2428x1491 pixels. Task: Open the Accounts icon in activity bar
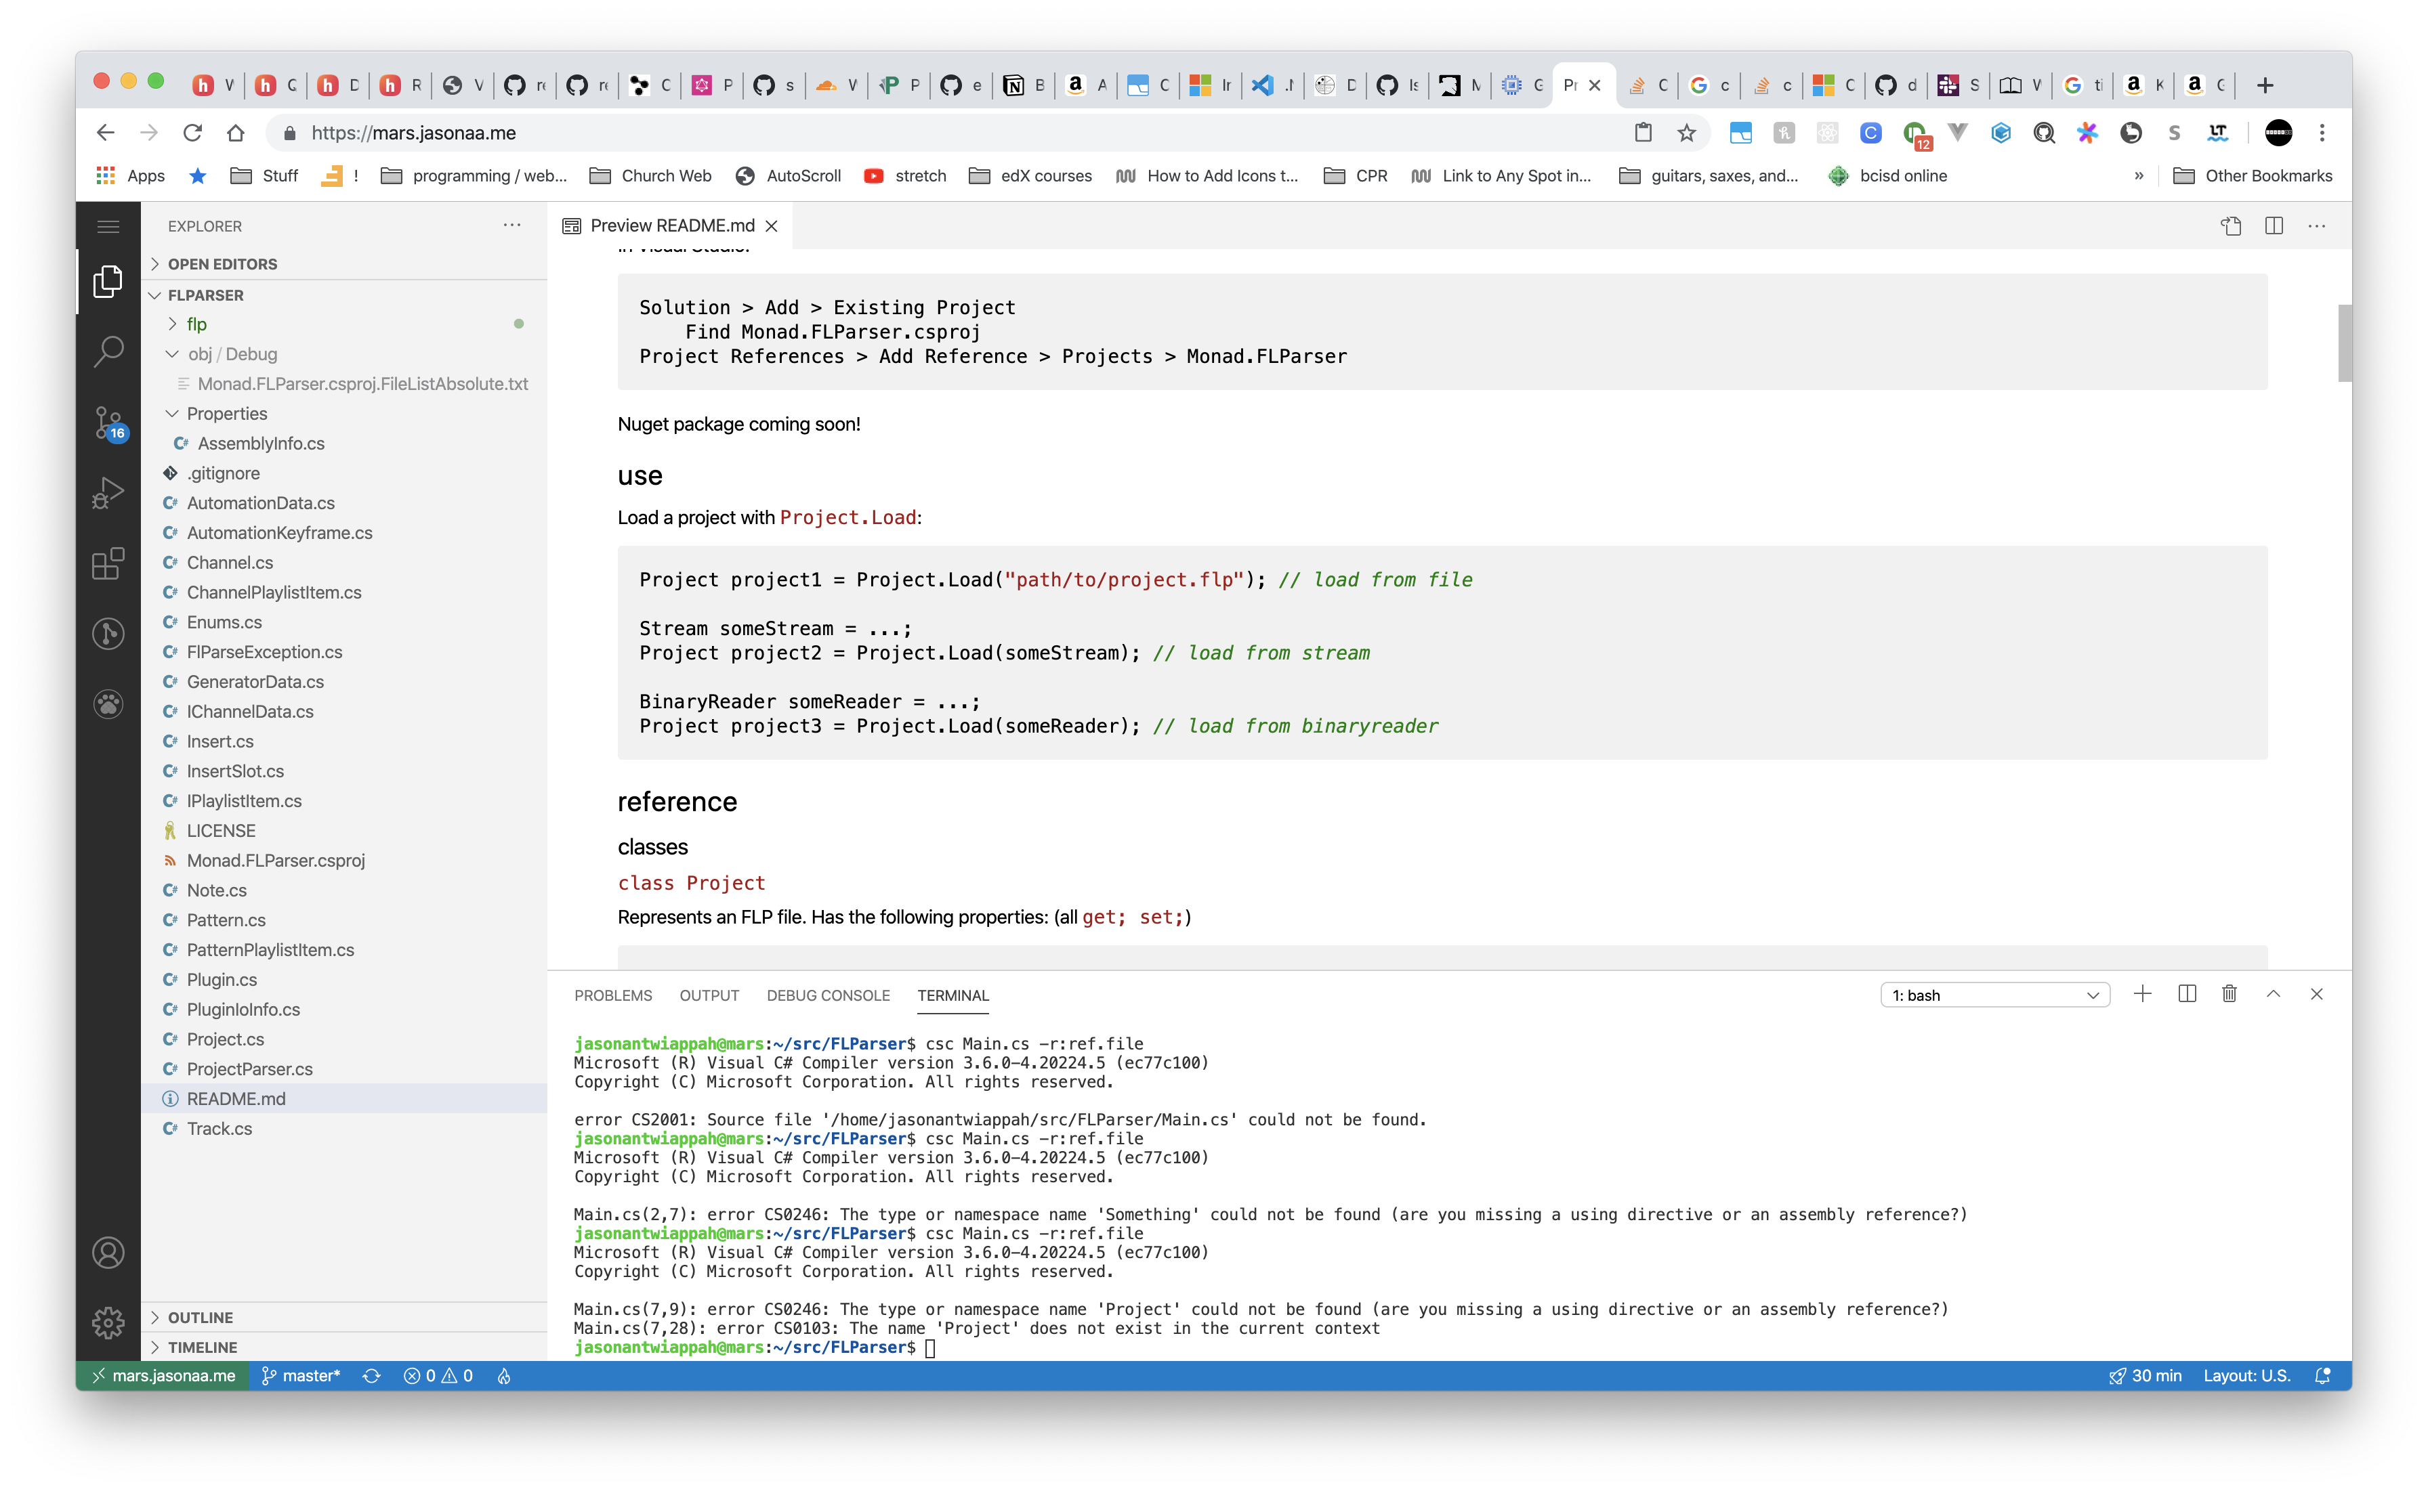pyautogui.click(x=108, y=1253)
